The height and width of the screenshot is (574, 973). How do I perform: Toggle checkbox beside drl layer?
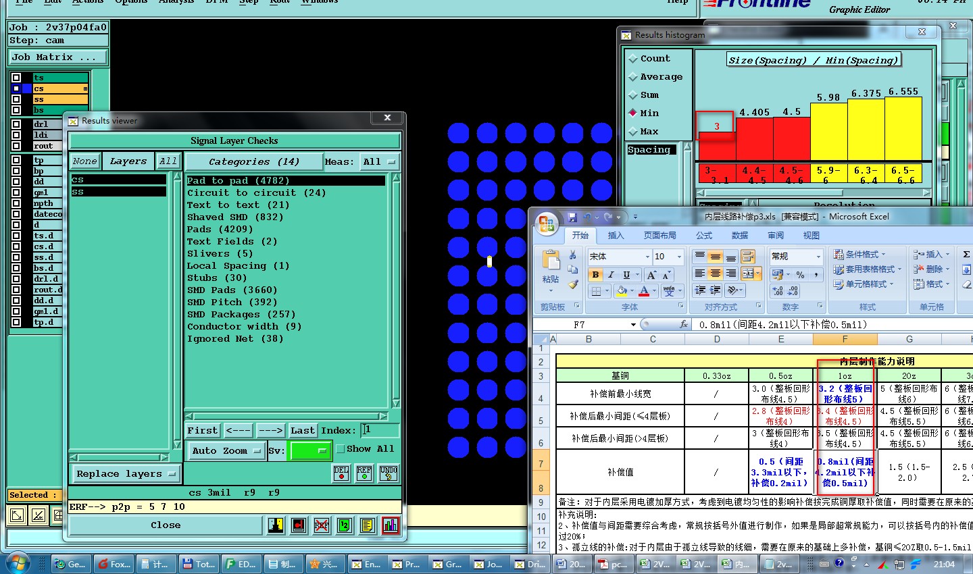(x=16, y=124)
